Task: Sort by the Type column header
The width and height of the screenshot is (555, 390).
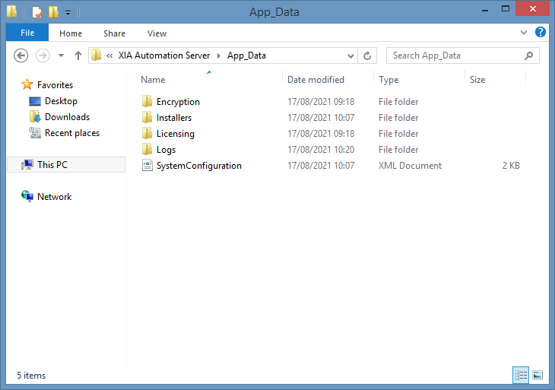Action: [x=388, y=80]
